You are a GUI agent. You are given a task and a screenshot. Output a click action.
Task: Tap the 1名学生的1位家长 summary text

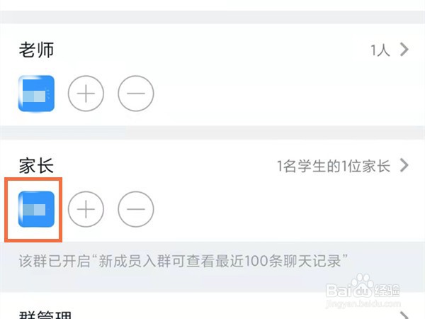334,166
